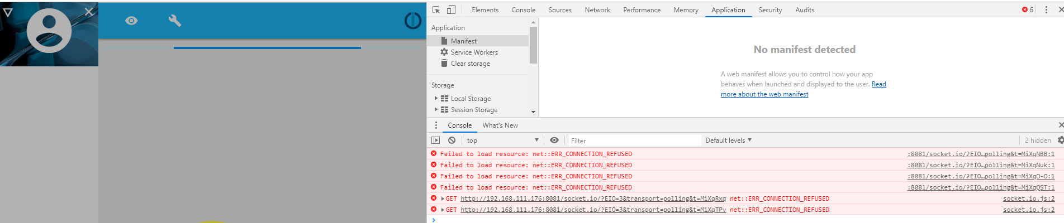Activate the inspect element picker tool
The height and width of the screenshot is (223, 1064).
tap(436, 10)
